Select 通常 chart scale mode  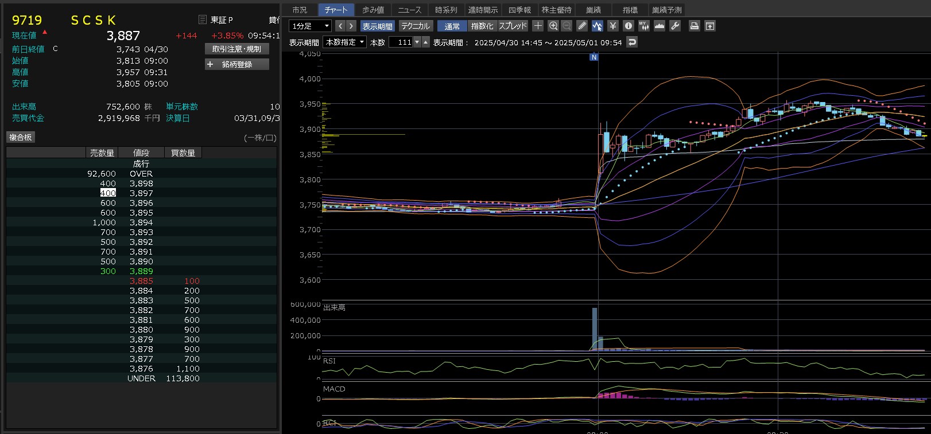tap(452, 26)
